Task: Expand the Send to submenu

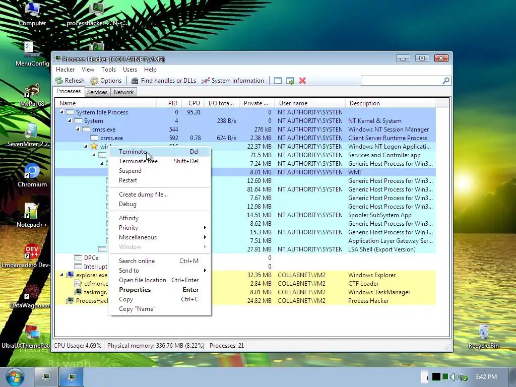Action: 159,271
